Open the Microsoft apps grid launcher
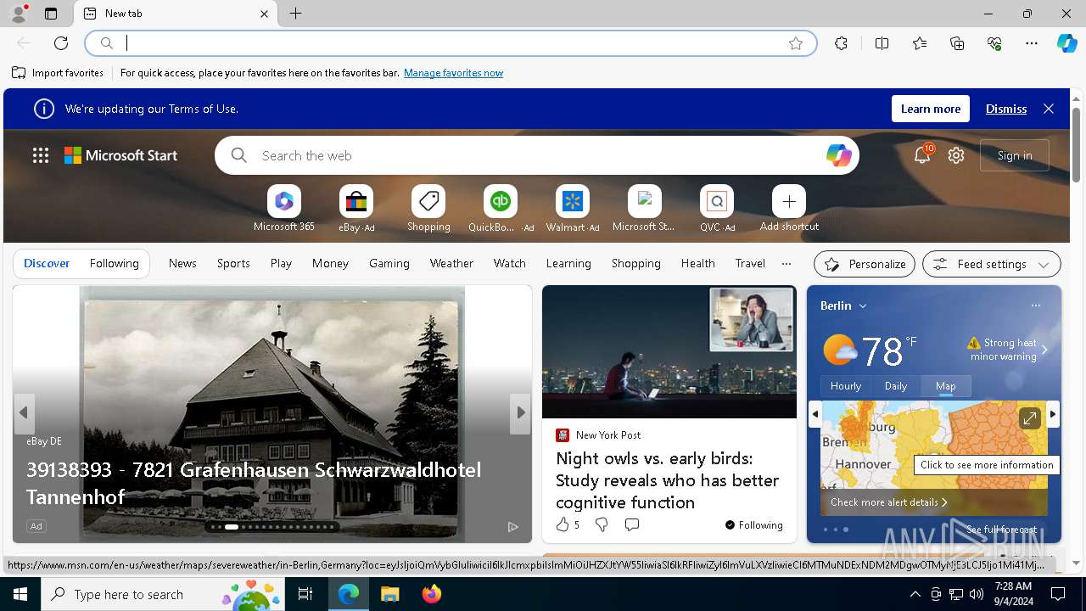Viewport: 1086px width, 611px height. pyautogui.click(x=41, y=155)
